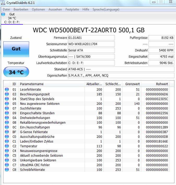The width and height of the screenshot is (176, 185).
Task: Click status orb of Start/Stop des Spindels row
Action: 7,99
